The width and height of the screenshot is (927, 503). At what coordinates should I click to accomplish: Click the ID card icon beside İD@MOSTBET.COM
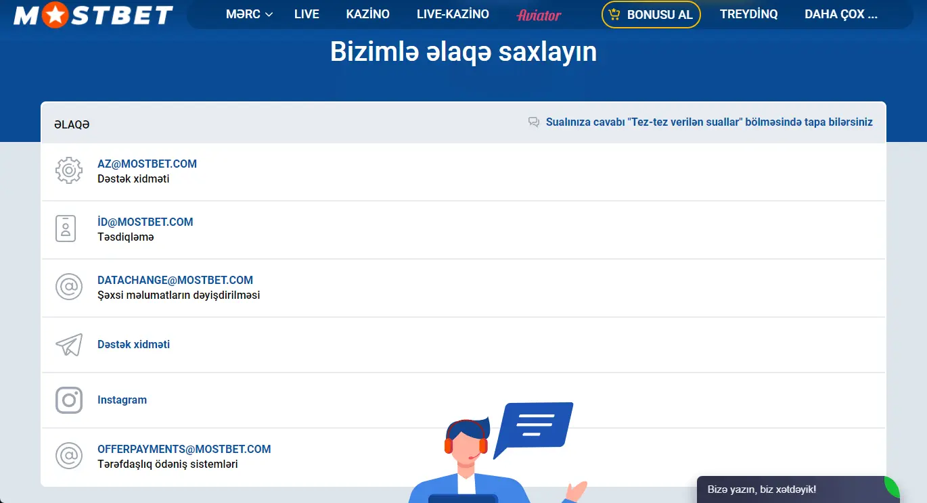[66, 229]
